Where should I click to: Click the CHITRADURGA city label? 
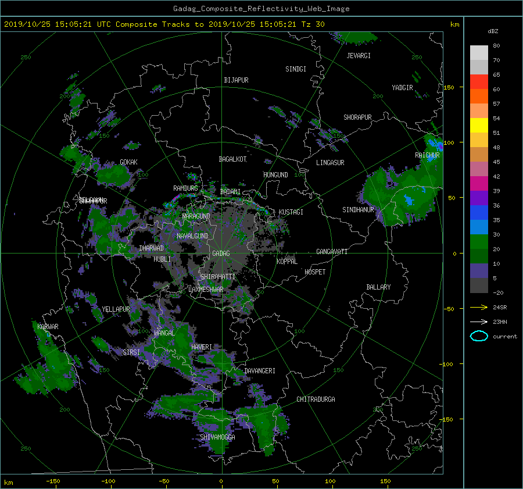point(316,399)
